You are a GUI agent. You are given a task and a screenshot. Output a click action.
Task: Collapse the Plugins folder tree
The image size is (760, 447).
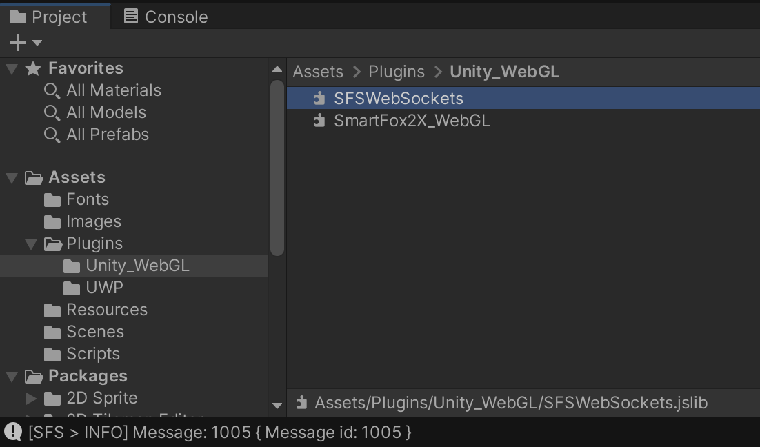[31, 244]
